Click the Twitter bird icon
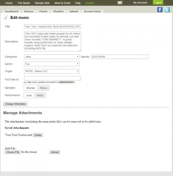The image size is (173, 176). [x=167, y=10]
